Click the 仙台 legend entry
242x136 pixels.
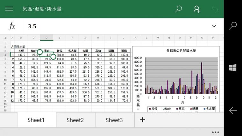click(x=167, y=109)
